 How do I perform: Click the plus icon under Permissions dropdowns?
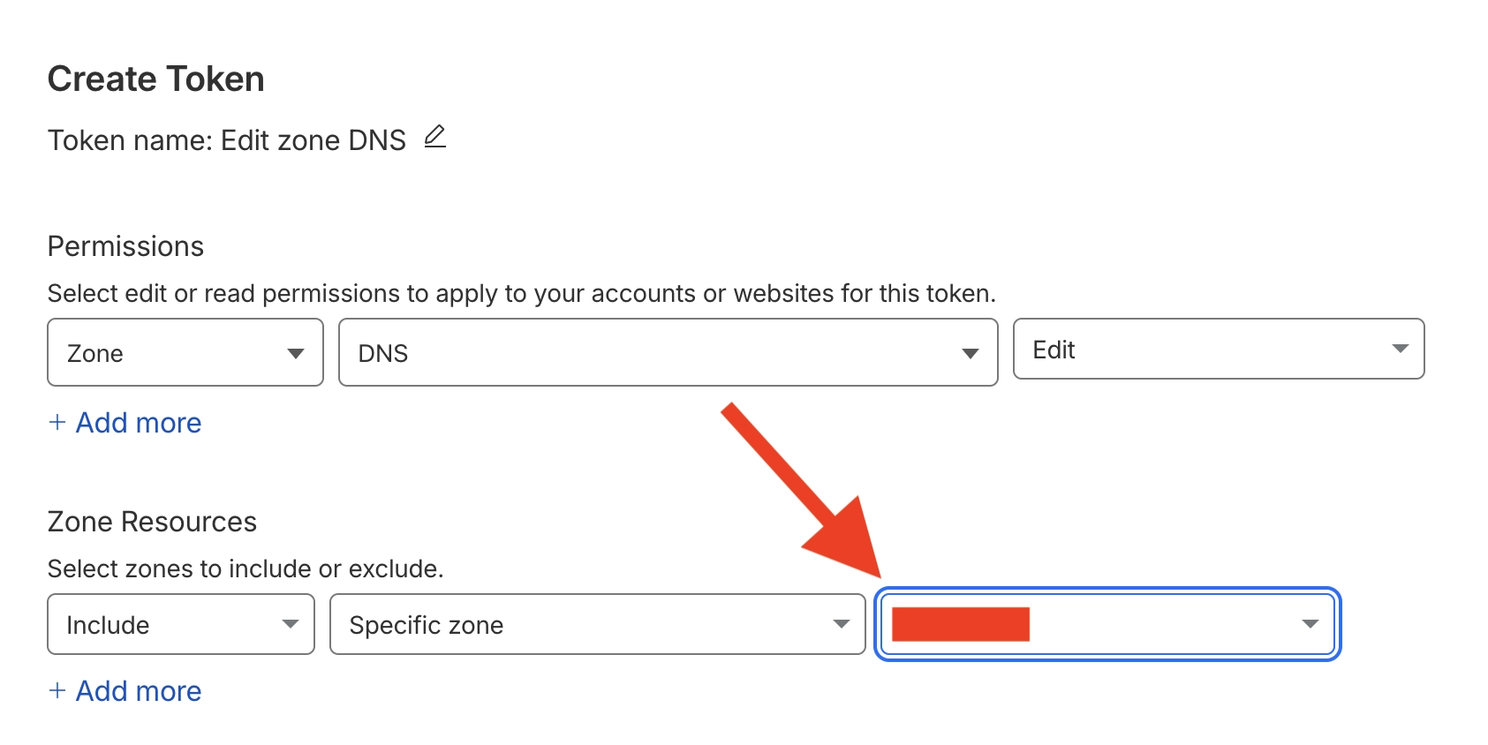tap(57, 422)
